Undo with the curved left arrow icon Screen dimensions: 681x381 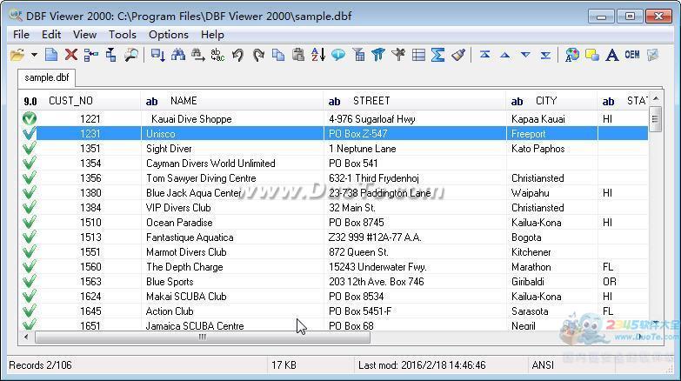pos(237,55)
